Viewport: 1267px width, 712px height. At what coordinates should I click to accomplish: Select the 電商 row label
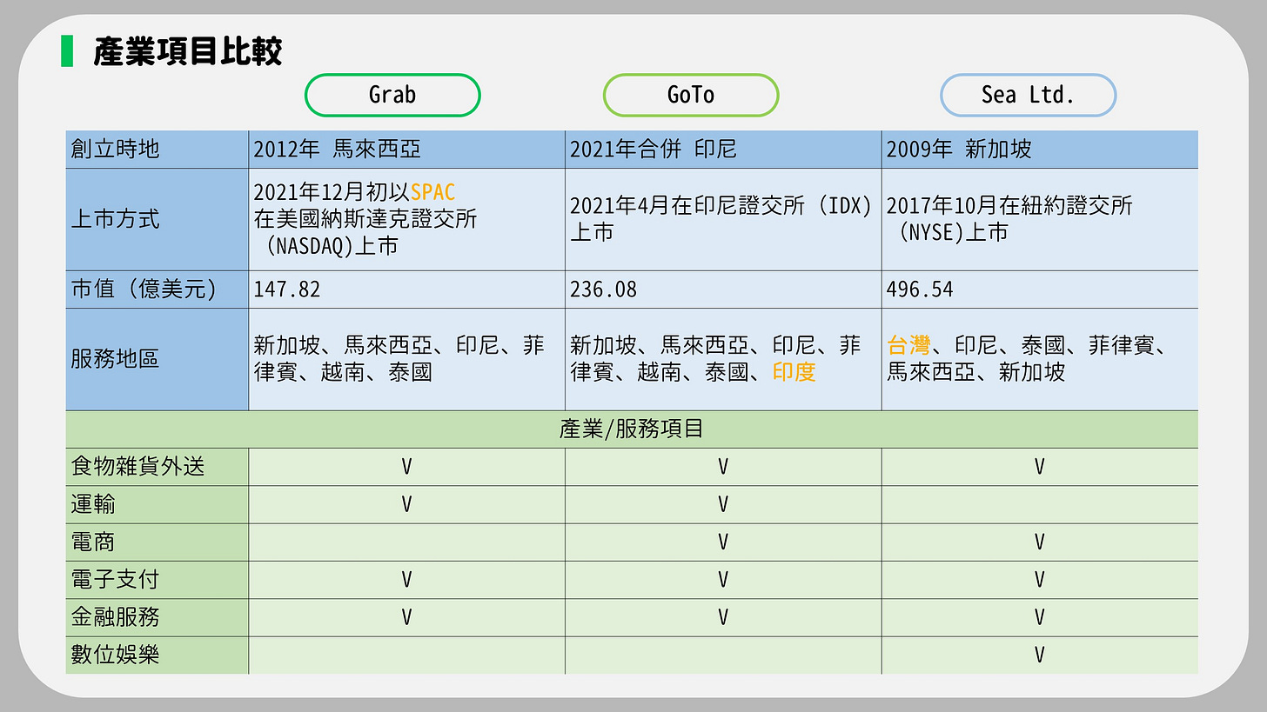[158, 542]
